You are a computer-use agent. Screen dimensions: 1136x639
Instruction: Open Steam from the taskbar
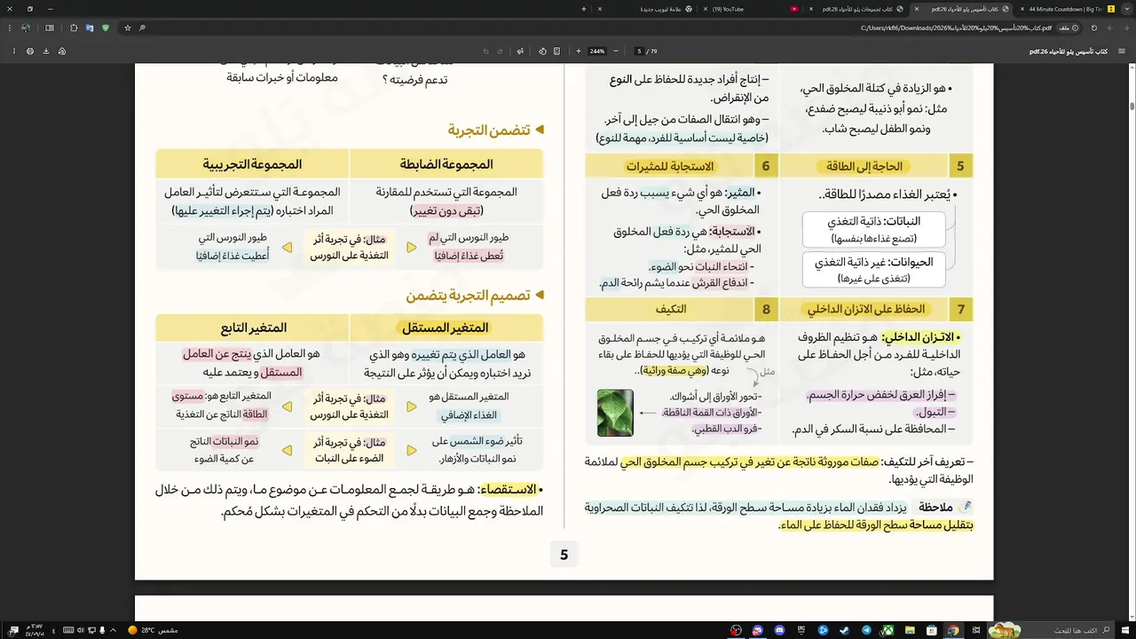[844, 630]
